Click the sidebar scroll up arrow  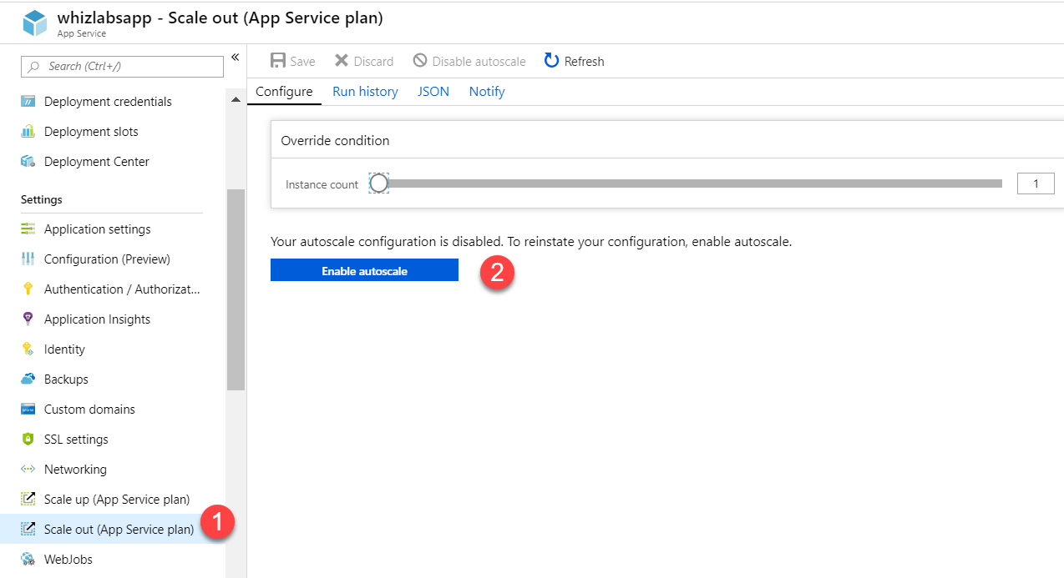tap(236, 99)
